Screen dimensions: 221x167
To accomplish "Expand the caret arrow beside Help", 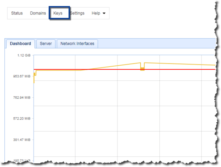I will (x=104, y=14).
